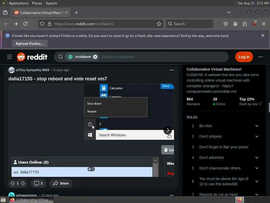Screen dimensions: 270x203
Task: Click the Log In button
Action: click(244, 57)
